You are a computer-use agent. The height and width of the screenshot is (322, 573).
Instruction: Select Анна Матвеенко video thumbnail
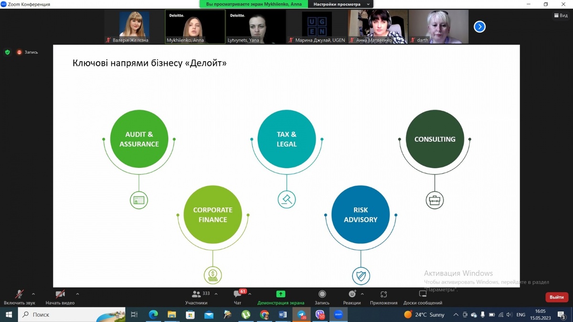378,27
